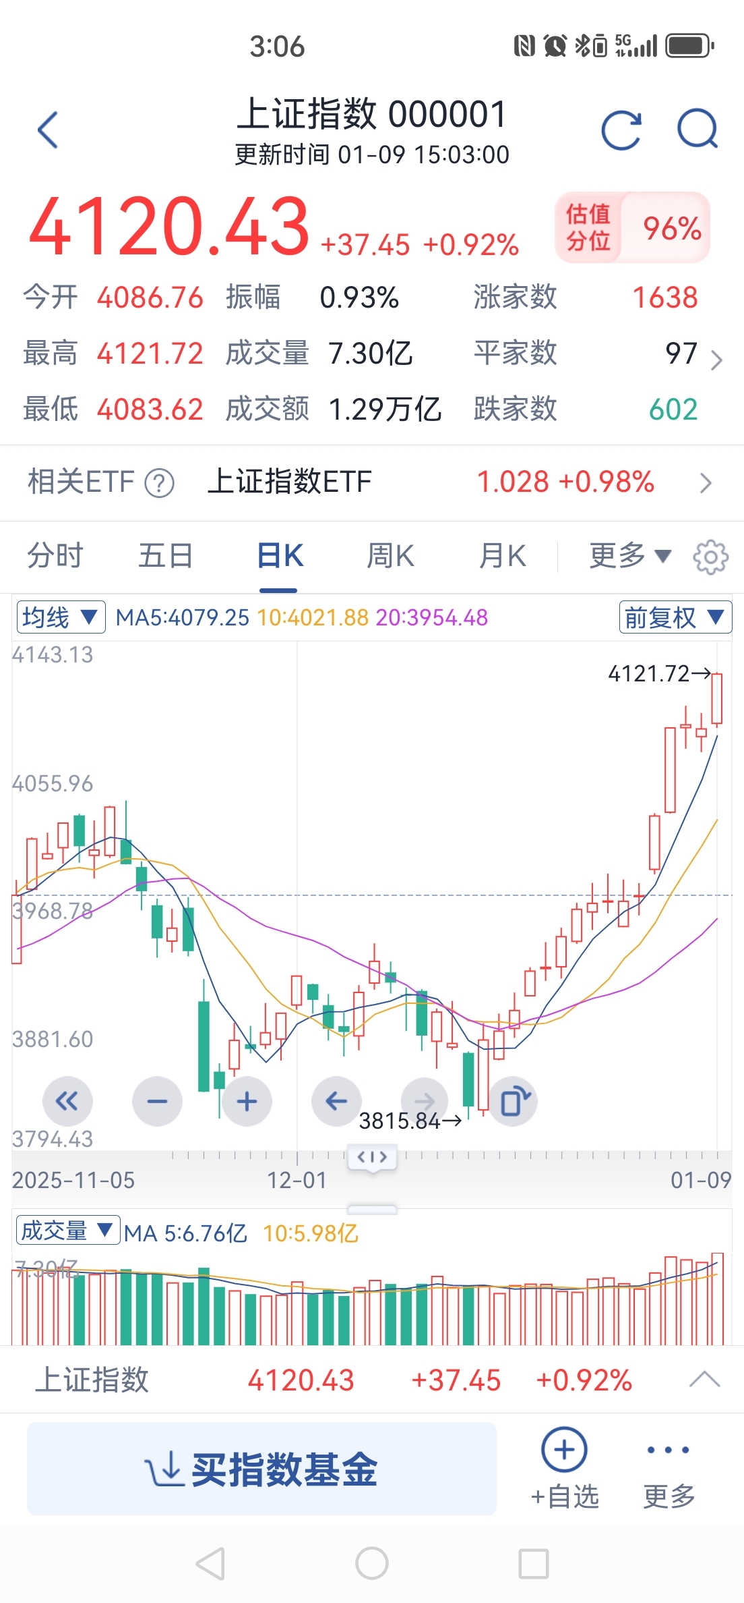Open the 估值分位 96% badge
Image resolution: width=744 pixels, height=1603 pixels.
(x=631, y=228)
